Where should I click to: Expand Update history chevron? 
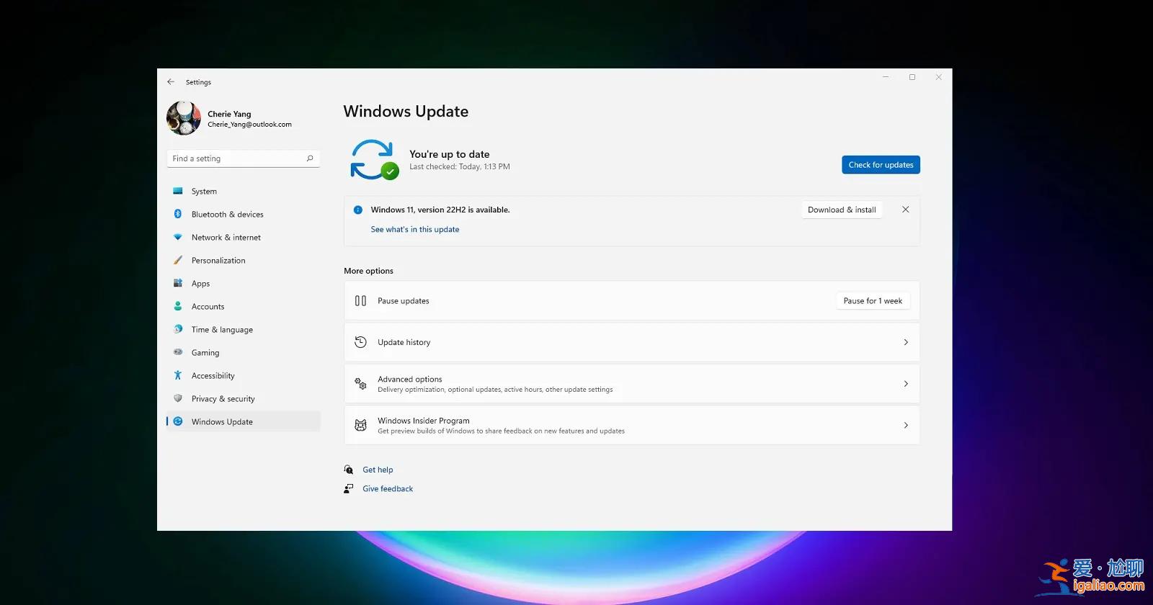[x=906, y=342]
